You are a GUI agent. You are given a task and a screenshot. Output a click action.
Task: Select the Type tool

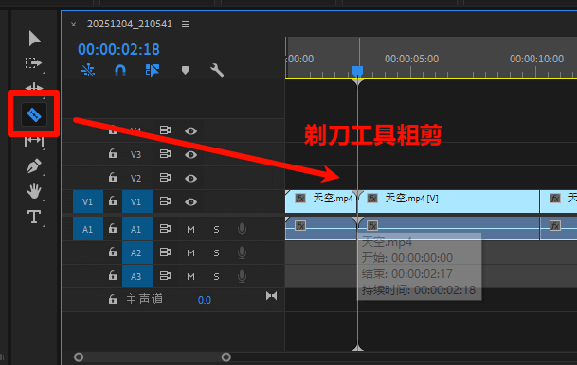pyautogui.click(x=34, y=217)
